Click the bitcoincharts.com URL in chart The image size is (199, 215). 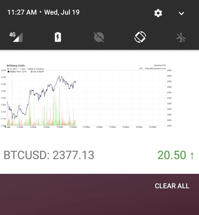tap(155, 68)
